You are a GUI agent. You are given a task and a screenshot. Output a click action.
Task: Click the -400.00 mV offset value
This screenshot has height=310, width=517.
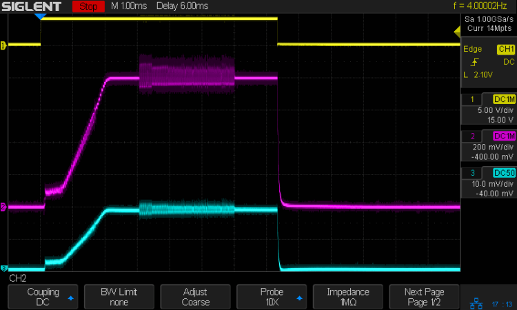click(492, 157)
